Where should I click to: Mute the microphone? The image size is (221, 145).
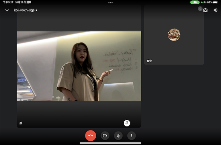point(118,136)
